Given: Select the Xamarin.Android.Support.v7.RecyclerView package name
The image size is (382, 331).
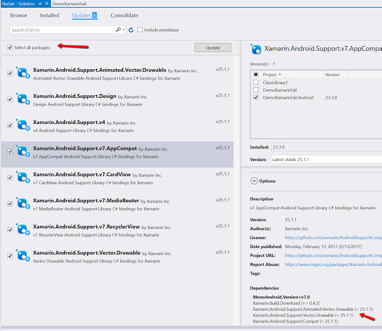Looking at the screenshot, I should tap(86, 227).
